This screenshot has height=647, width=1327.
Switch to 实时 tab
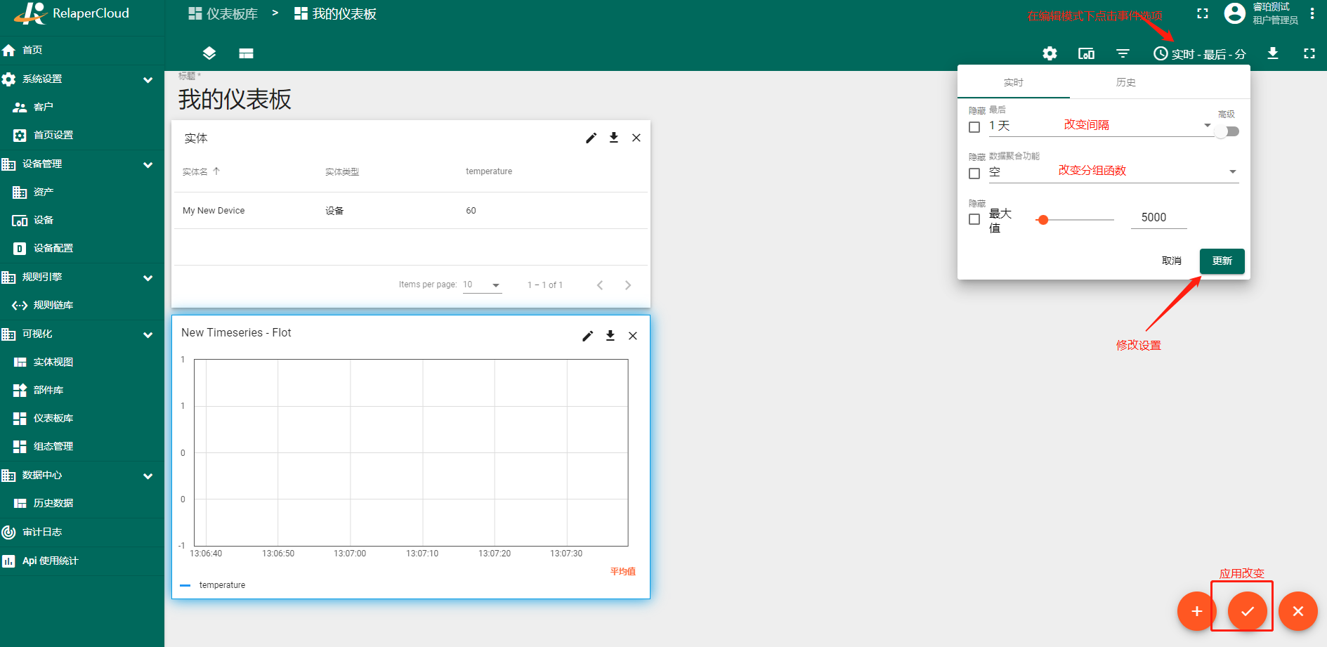[1014, 82]
